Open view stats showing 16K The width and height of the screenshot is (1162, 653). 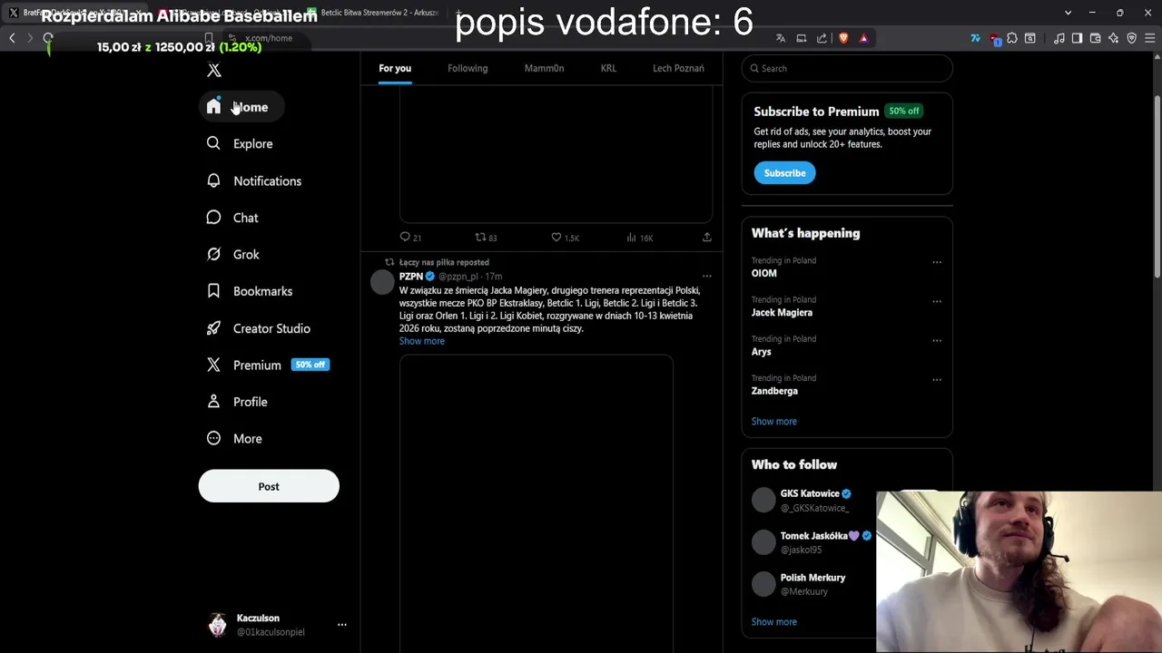(x=639, y=238)
